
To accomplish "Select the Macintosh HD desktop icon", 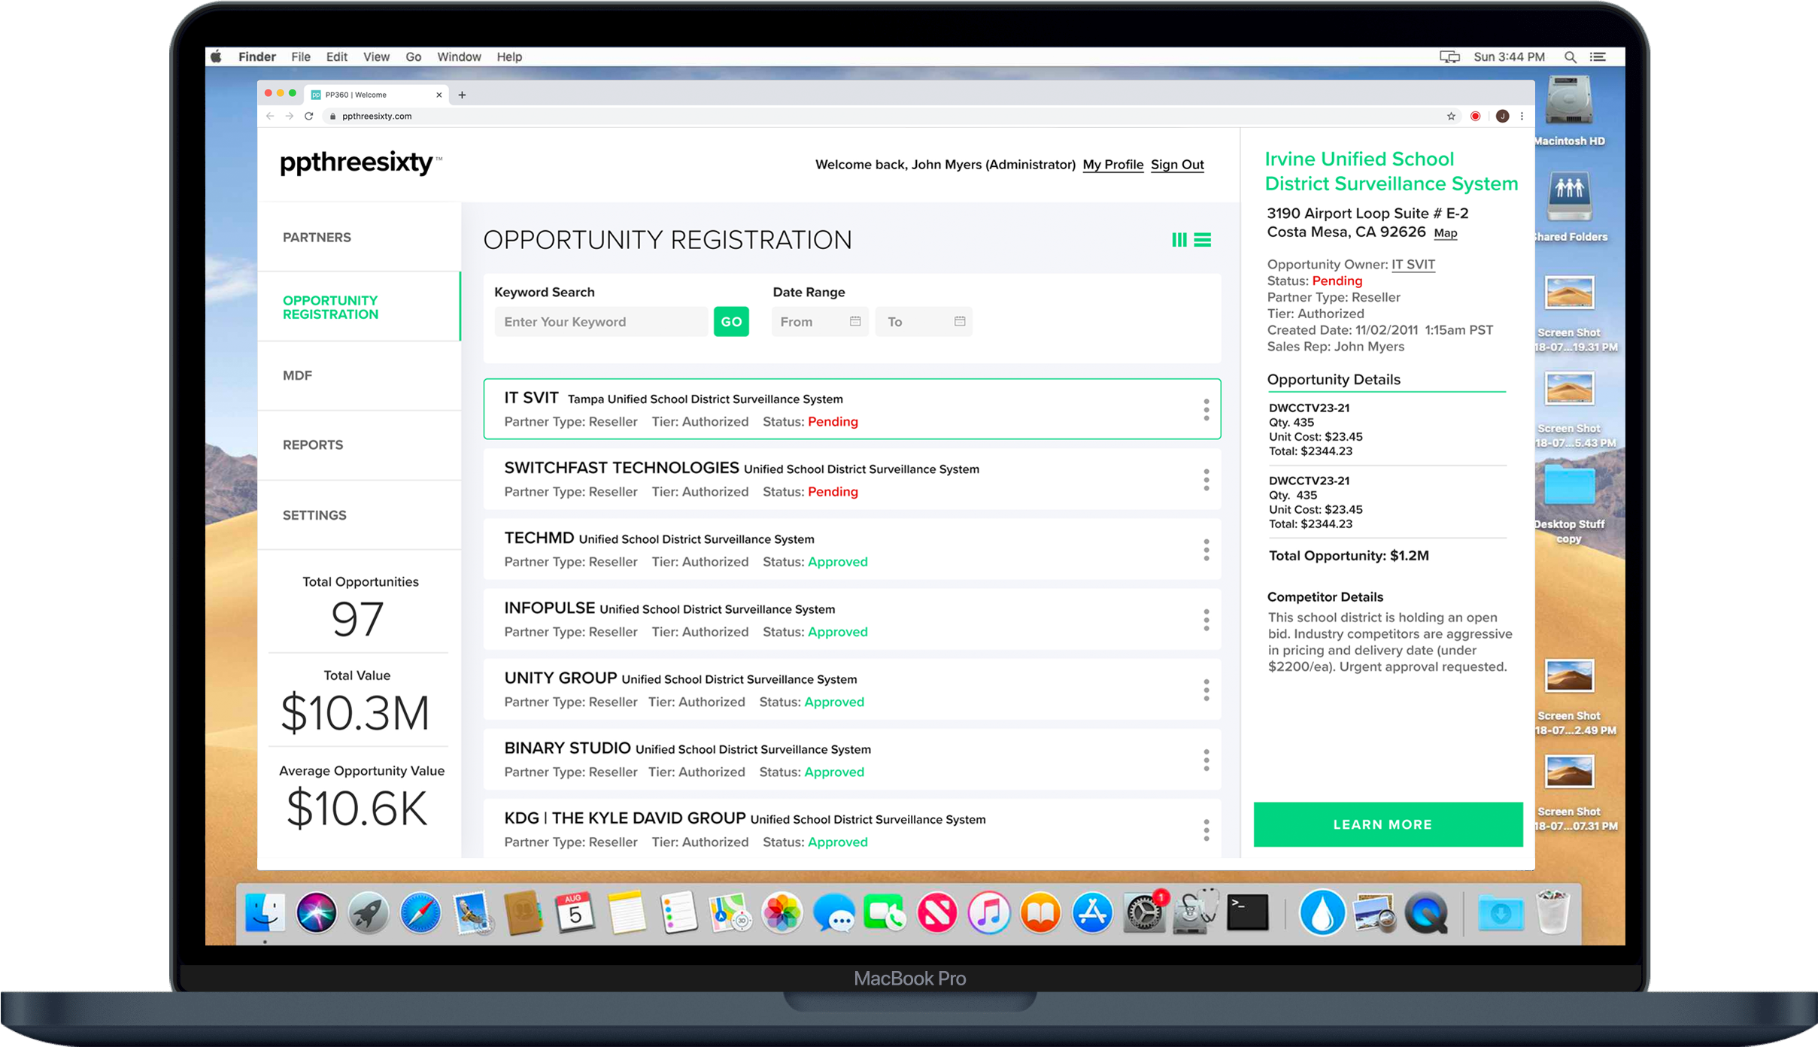I will click(1569, 111).
